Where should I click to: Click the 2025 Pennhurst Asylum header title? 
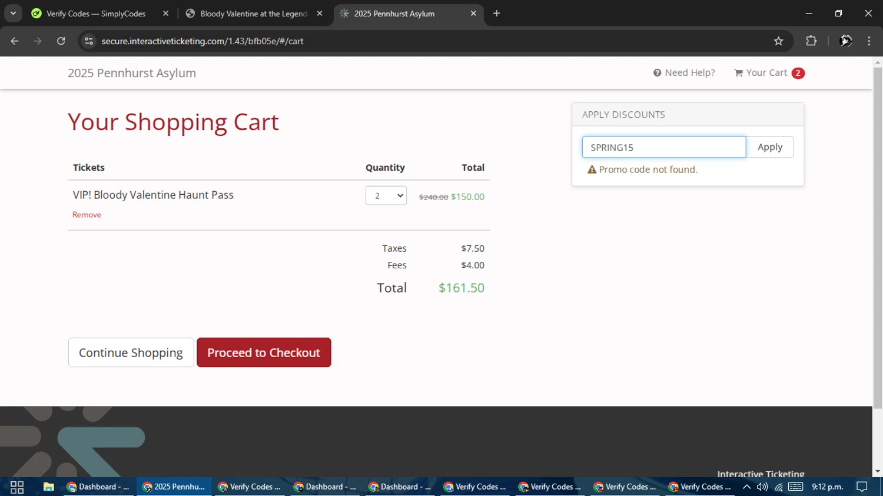pos(132,73)
